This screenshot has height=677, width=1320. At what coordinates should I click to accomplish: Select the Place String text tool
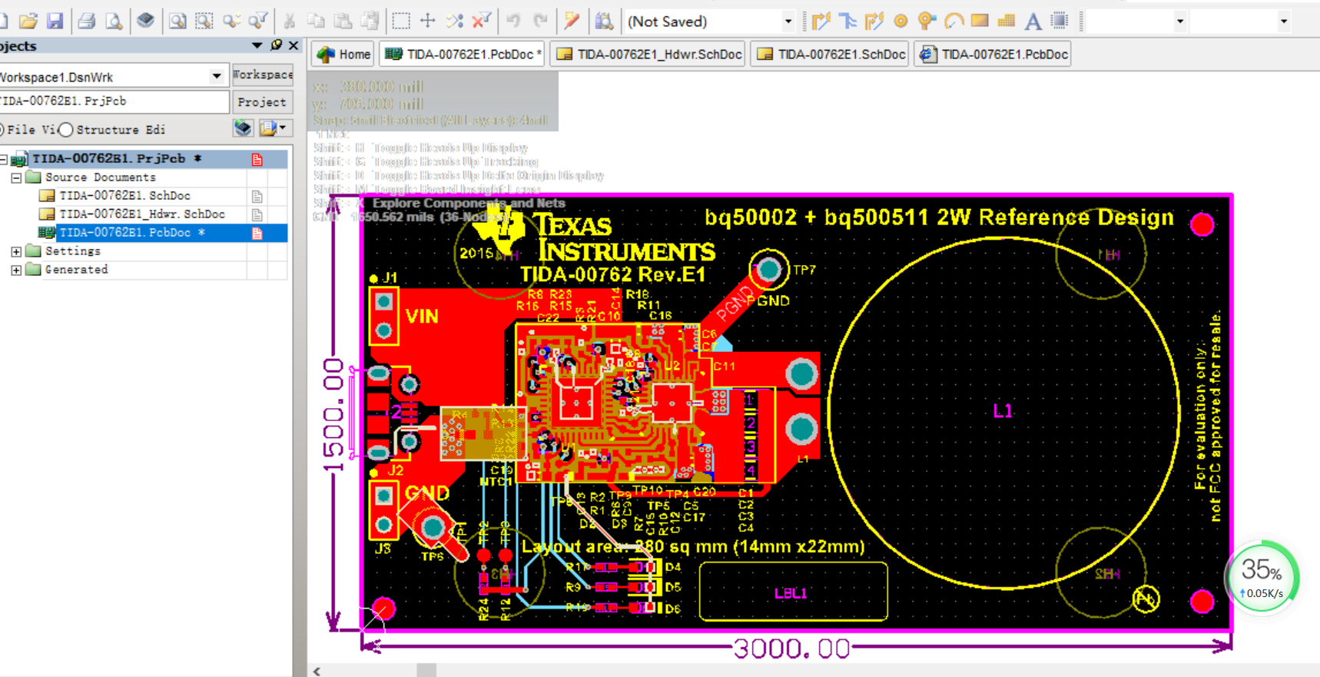pos(1033,21)
